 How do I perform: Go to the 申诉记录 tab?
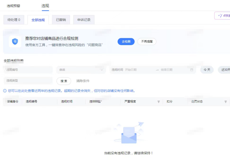(x=84, y=20)
